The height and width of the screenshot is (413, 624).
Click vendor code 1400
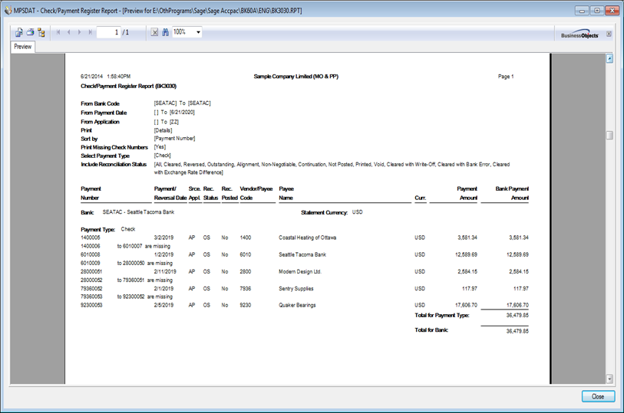[246, 238]
